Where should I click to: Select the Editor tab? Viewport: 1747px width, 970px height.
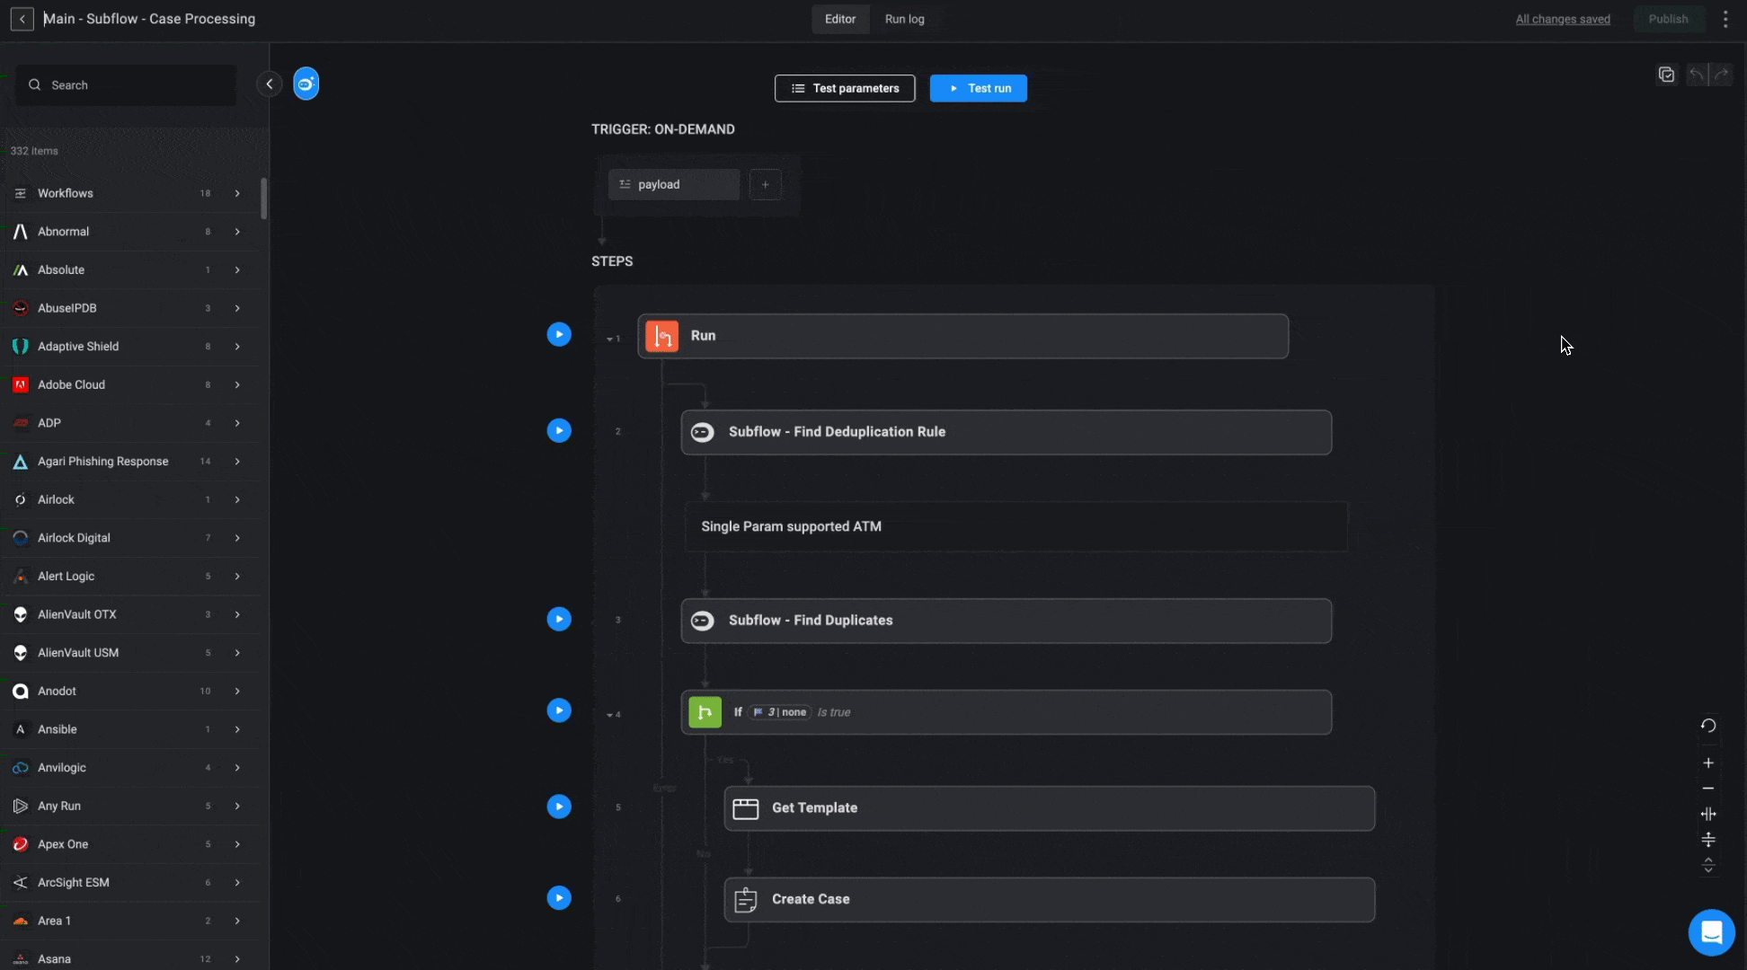tap(840, 19)
